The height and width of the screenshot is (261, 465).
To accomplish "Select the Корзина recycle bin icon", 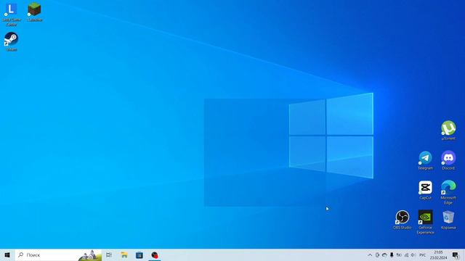I will [448, 220].
